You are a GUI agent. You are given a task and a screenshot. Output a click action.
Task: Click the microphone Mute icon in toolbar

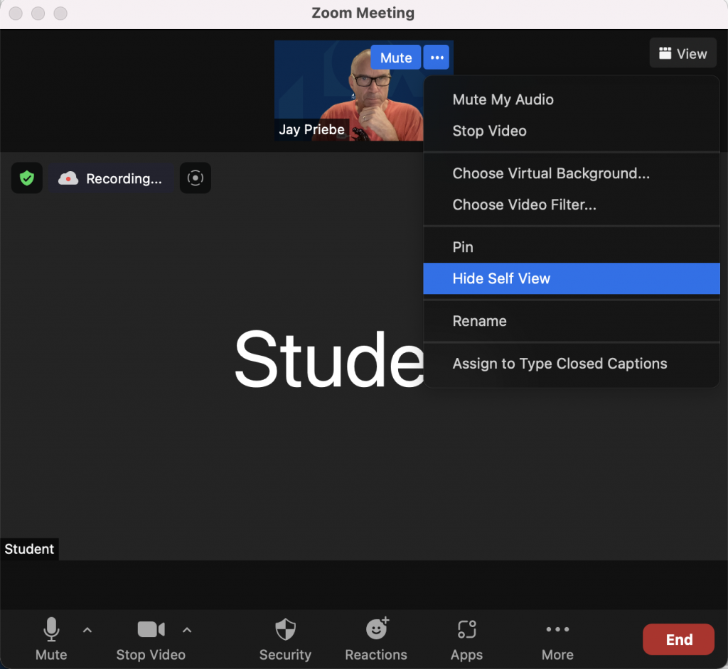pos(51,630)
